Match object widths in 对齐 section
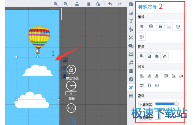 tap(142, 85)
